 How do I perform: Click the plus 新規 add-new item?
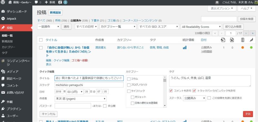pos(50,2)
